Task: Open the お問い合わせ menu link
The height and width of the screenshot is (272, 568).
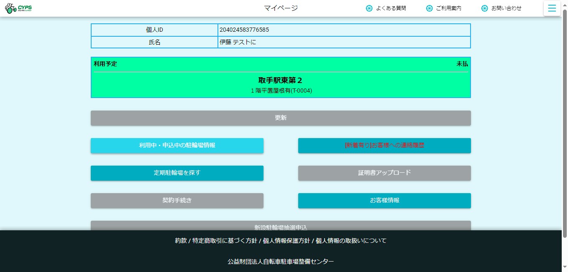Action: click(506, 8)
